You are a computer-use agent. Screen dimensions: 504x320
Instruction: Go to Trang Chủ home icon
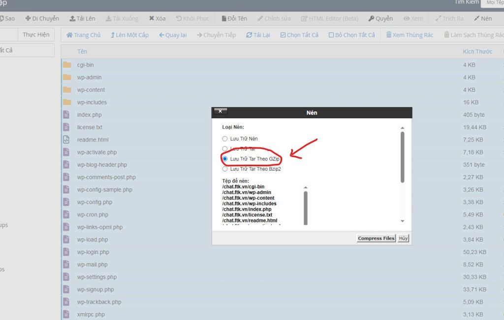click(70, 35)
